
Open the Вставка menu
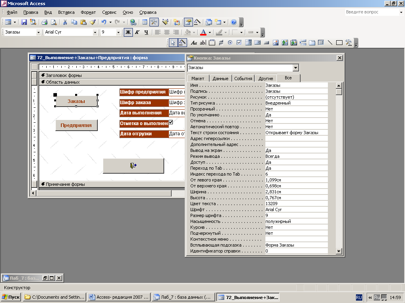tap(66, 12)
